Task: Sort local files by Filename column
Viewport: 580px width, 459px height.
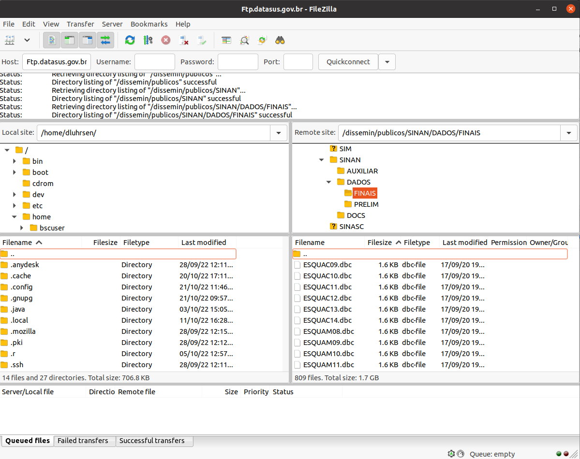Action: coord(41,243)
